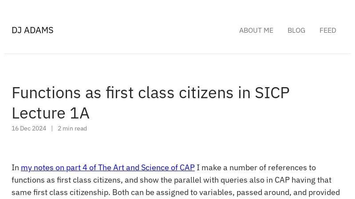
Task: Click "I make a number of references to"
Action: click(x=256, y=168)
